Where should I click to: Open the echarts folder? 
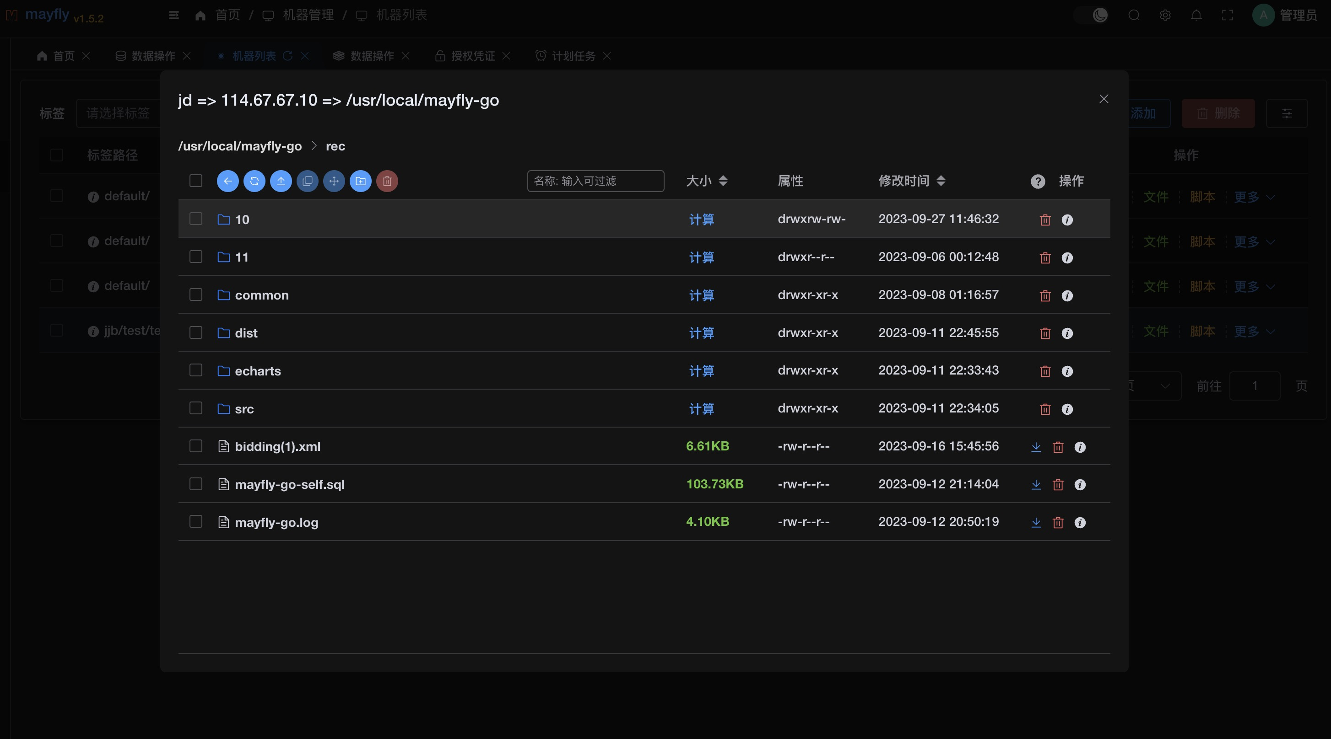pos(257,371)
